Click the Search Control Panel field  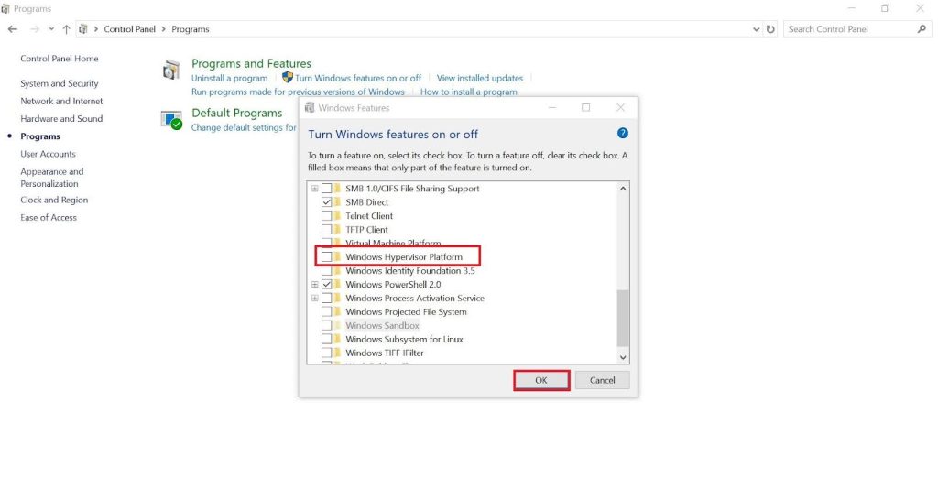pyautogui.click(x=857, y=28)
